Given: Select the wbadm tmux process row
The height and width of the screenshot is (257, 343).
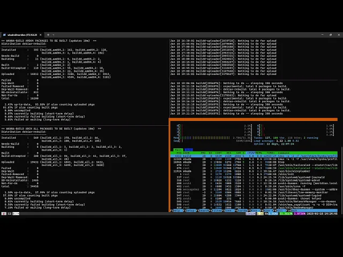Looking at the screenshot, I should tap(254, 159).
